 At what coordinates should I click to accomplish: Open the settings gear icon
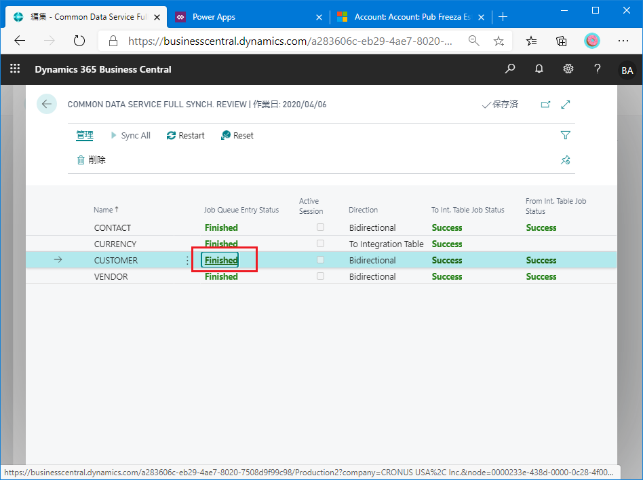568,69
